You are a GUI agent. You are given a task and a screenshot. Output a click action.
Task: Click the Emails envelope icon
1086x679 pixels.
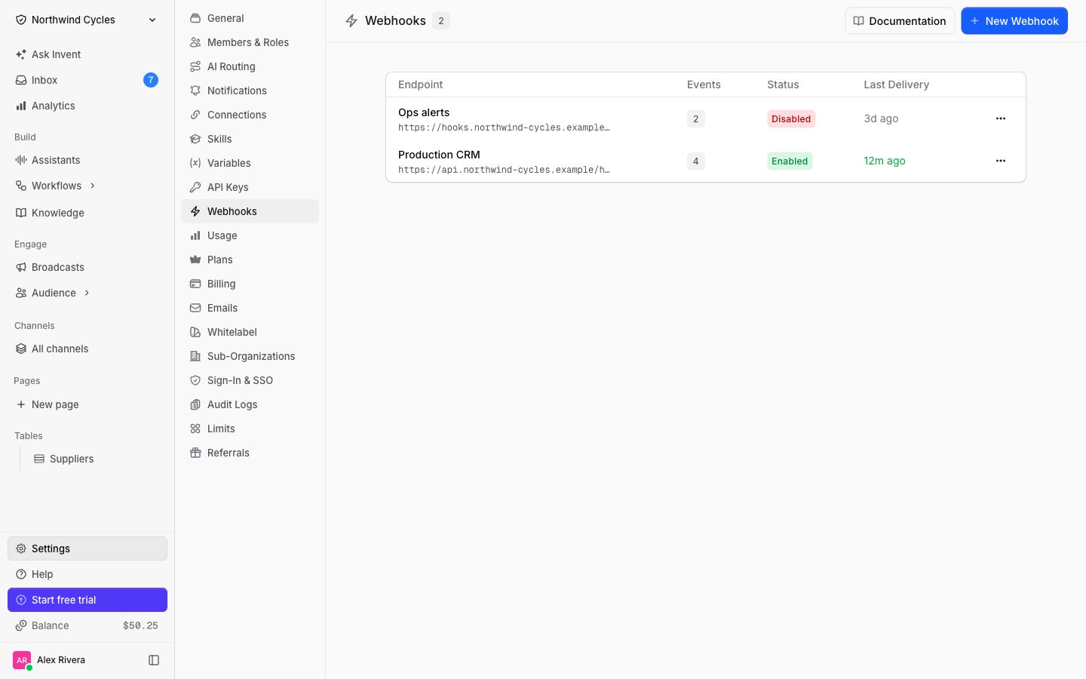[x=195, y=308]
